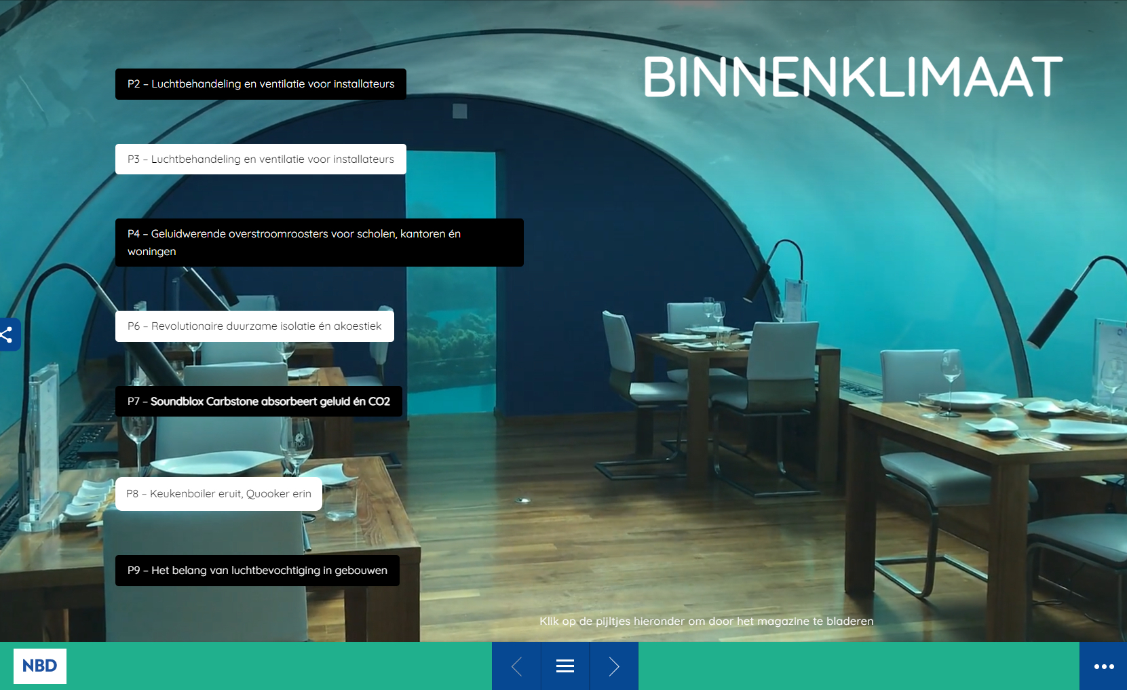The height and width of the screenshot is (690, 1127).
Task: Click the BINNENKLIMAAT title
Action: point(852,77)
